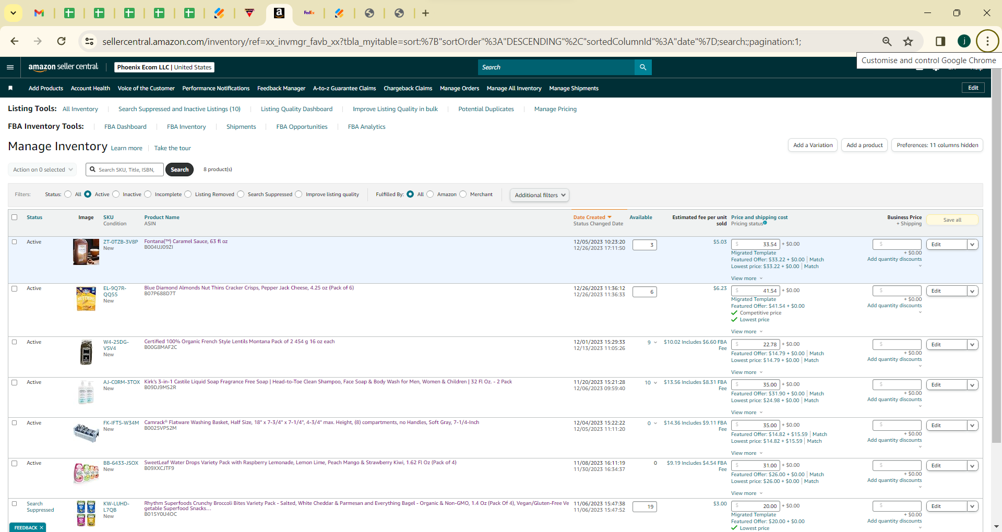
Task: Expand available quantity for Lentils row
Action: [655, 343]
